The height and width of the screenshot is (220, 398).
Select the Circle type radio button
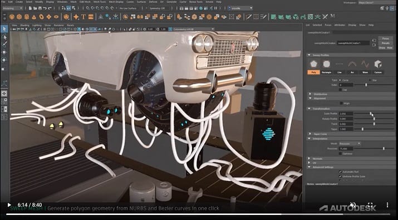coord(340,80)
